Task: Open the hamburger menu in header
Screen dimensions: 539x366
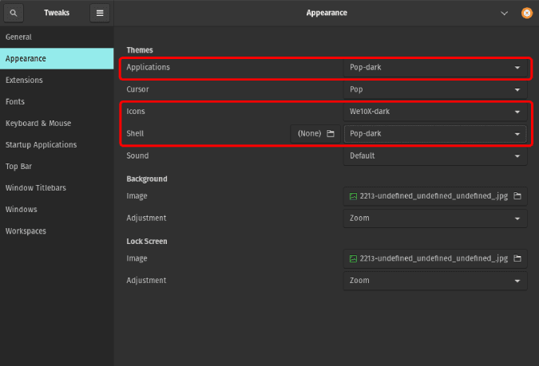Action: 100,13
